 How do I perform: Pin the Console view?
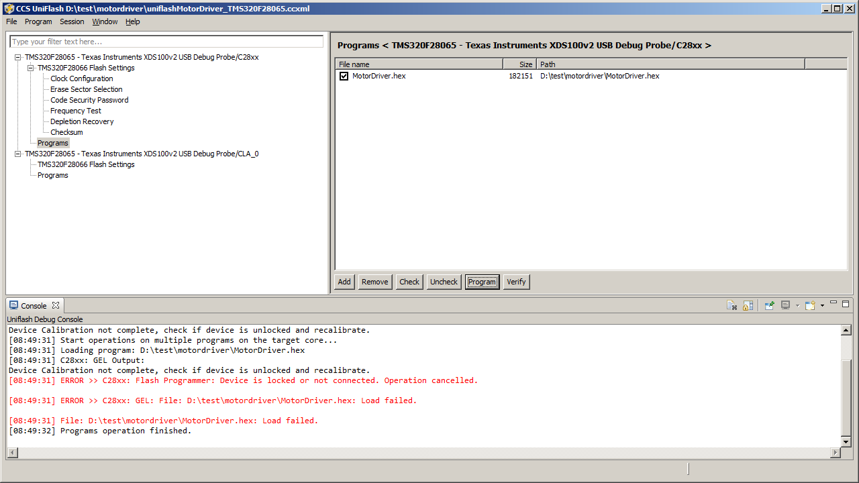pyautogui.click(x=769, y=305)
